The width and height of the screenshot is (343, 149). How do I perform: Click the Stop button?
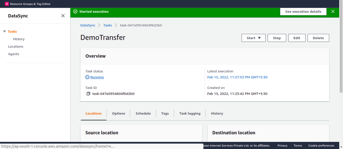pos(277,38)
